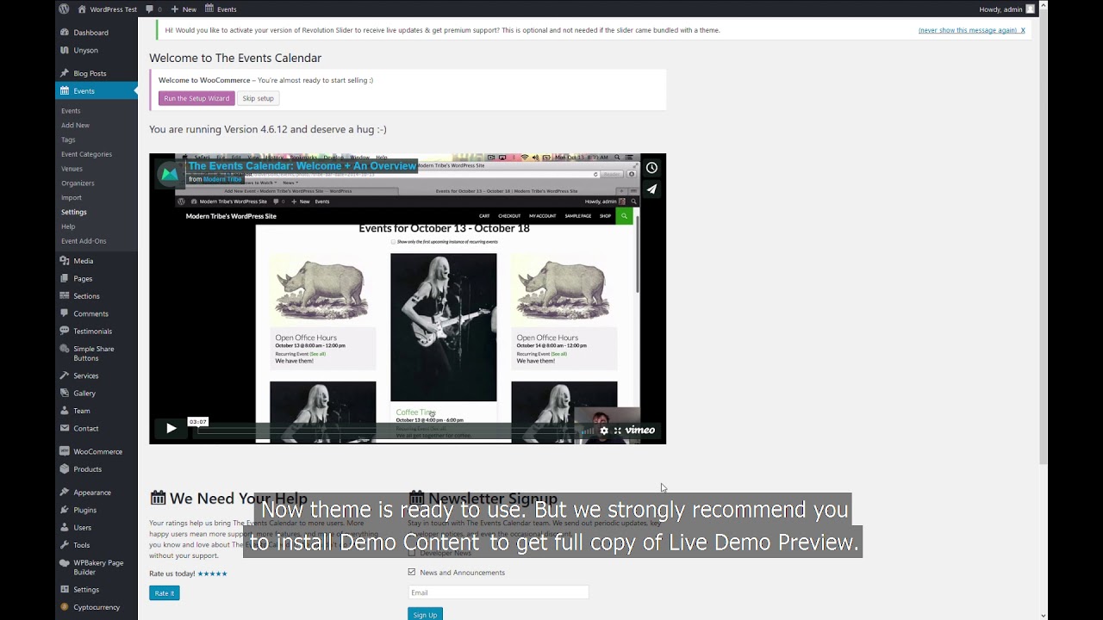Image resolution: width=1103 pixels, height=620 pixels.
Task: Open the + New menu in admin bar
Action: pyautogui.click(x=184, y=9)
